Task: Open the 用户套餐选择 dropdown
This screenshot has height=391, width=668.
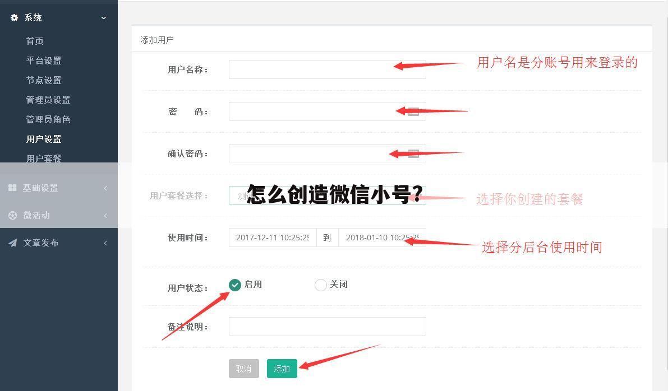Action: click(327, 195)
